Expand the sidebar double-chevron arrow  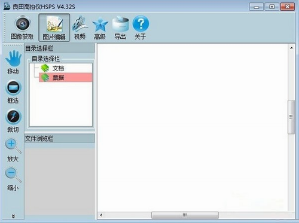click(13, 216)
